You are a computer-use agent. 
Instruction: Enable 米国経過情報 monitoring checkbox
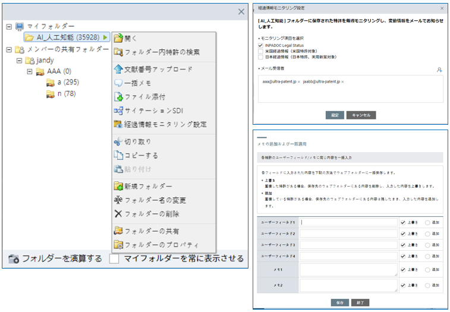[x=260, y=51]
